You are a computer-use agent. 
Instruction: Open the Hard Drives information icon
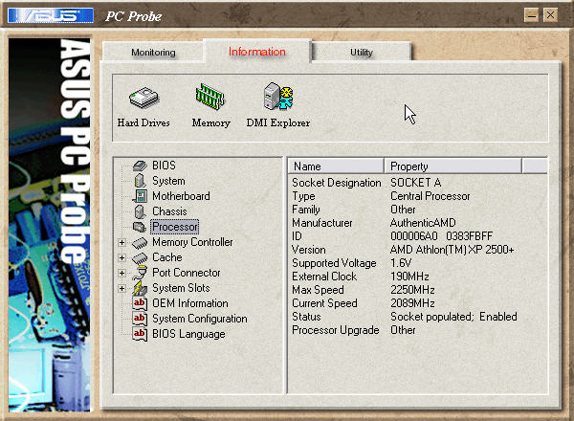(x=143, y=98)
